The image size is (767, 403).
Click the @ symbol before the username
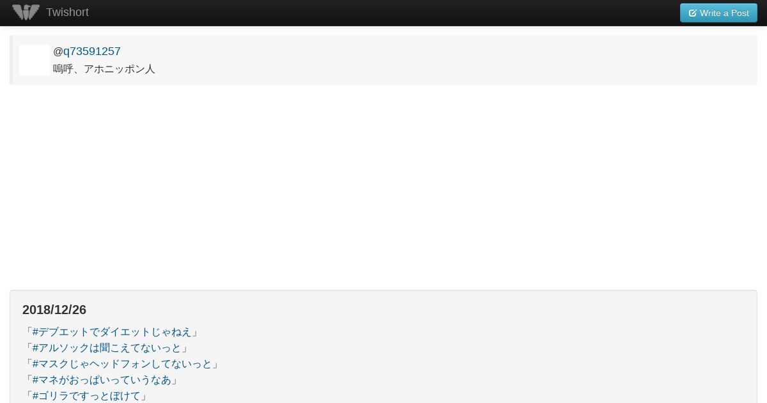(58, 51)
